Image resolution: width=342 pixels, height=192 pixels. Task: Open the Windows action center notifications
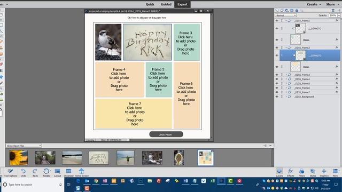tap(336, 185)
